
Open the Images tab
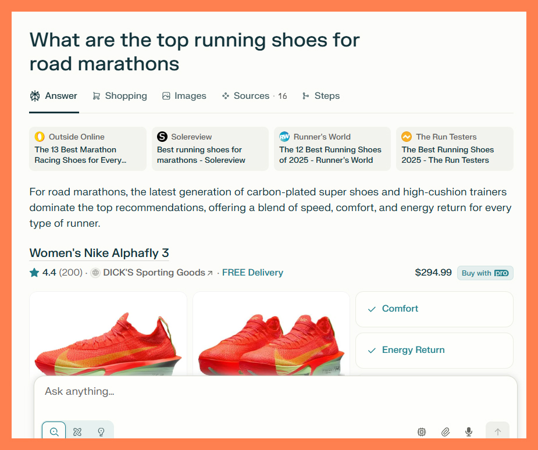(x=184, y=95)
